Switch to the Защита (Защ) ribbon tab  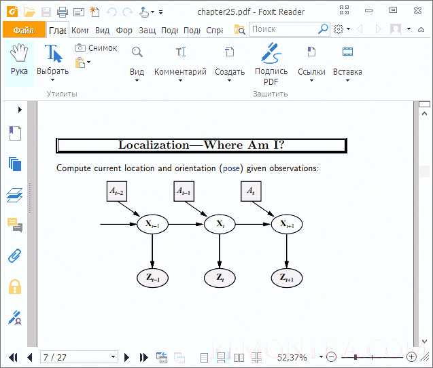pos(148,30)
